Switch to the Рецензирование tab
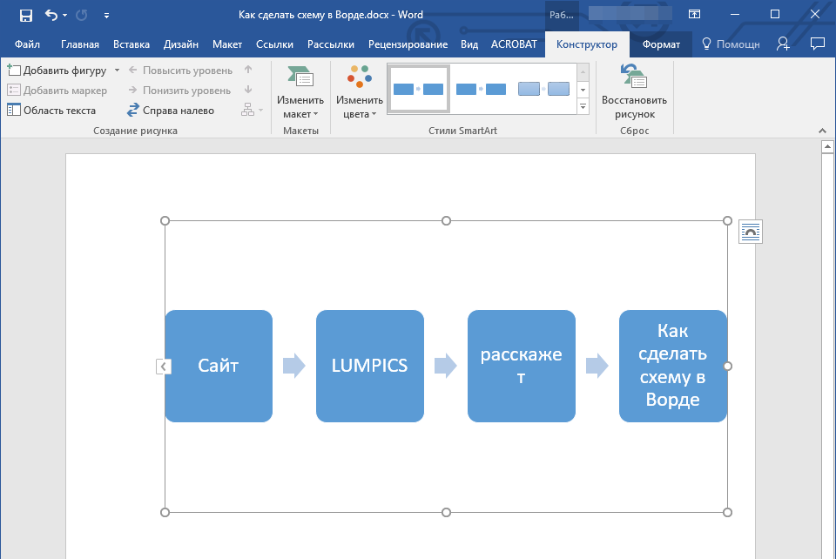Viewport: 836px width, 559px height. pos(408,44)
